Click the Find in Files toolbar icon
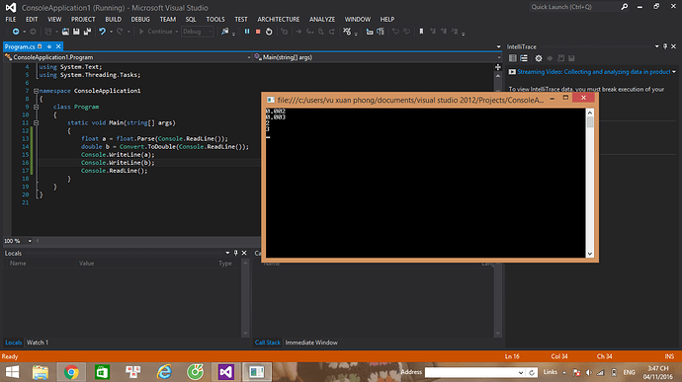This screenshot has width=682, height=382. coord(225,32)
